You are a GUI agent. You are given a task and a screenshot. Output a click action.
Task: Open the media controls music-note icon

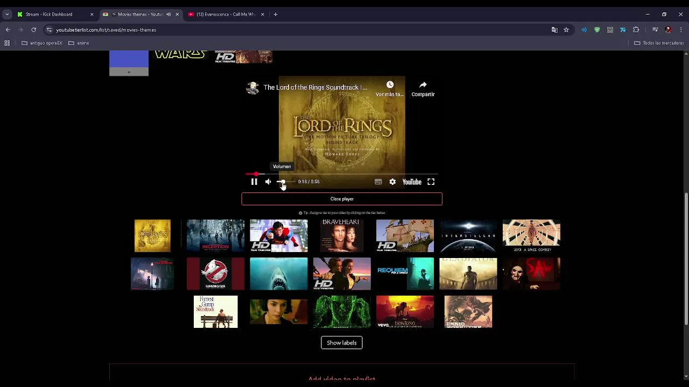click(x=655, y=30)
